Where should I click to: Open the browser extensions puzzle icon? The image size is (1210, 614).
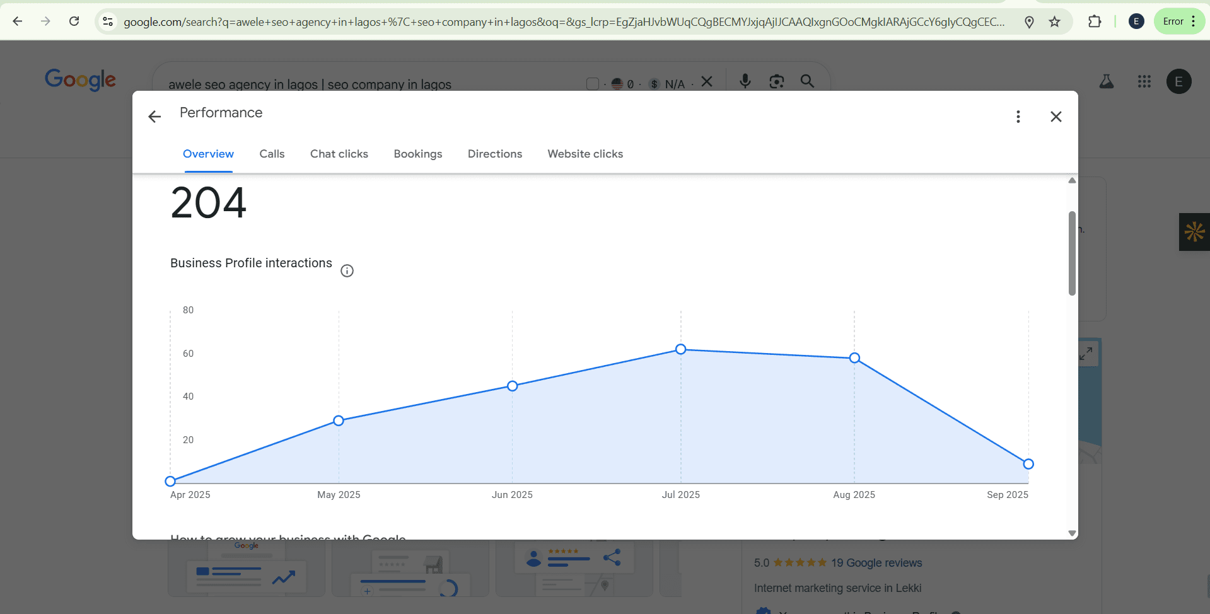[x=1094, y=21]
